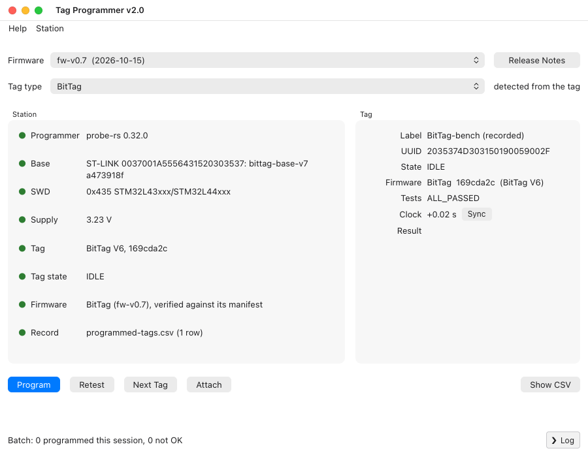This screenshot has height=455, width=588.
Task: Sync the tag clock
Action: coord(477,214)
